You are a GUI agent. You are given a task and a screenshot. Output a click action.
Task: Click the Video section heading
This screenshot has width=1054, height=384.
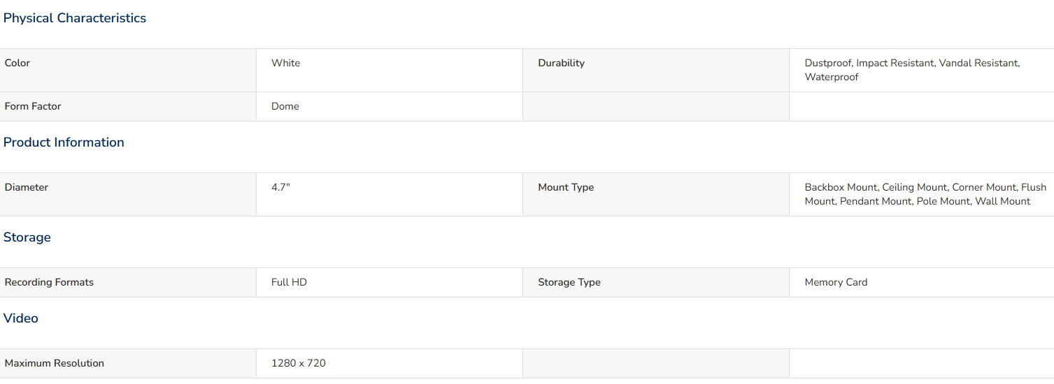21,318
